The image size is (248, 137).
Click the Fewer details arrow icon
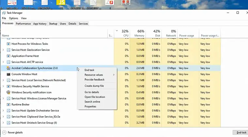point(4,132)
